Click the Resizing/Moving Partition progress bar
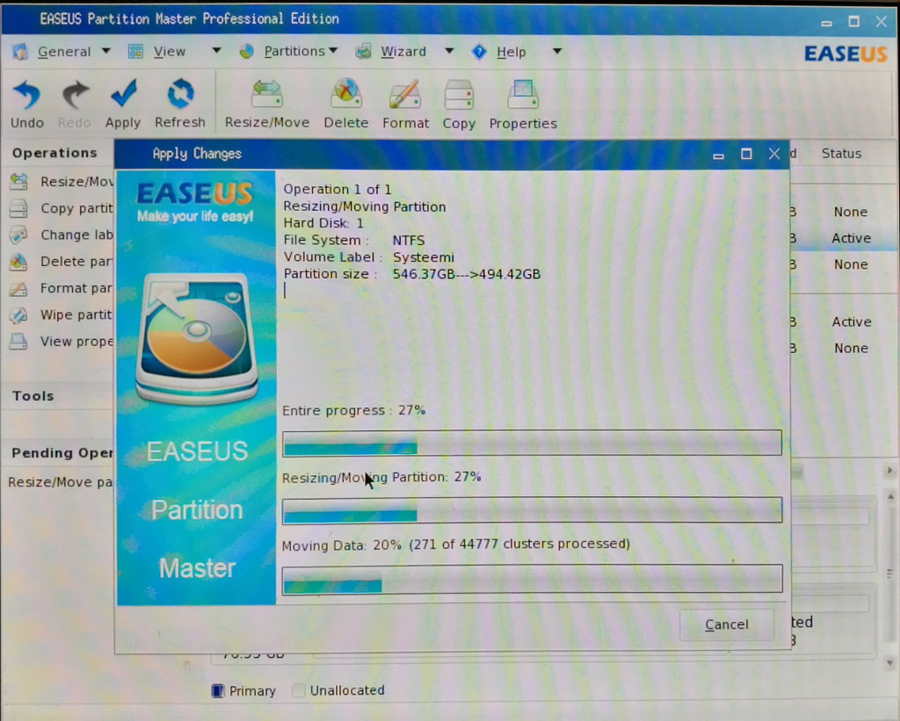 pos(532,510)
